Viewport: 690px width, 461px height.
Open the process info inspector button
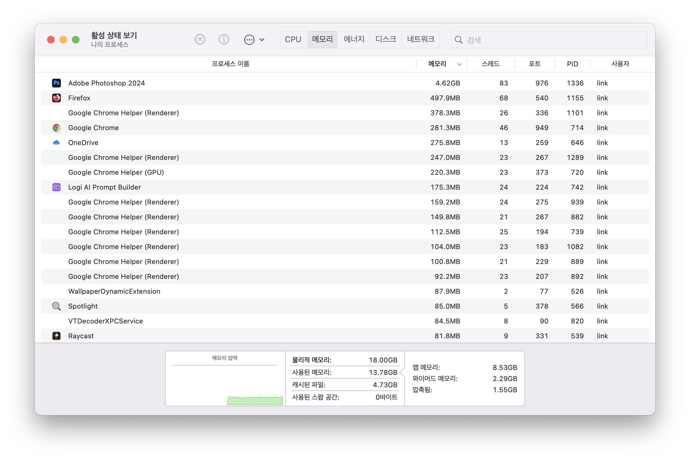click(224, 40)
